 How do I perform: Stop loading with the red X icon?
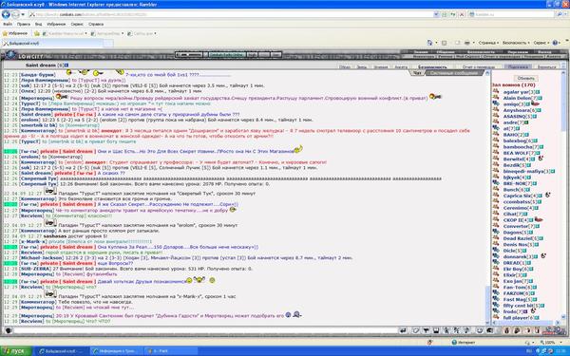tap(462, 14)
